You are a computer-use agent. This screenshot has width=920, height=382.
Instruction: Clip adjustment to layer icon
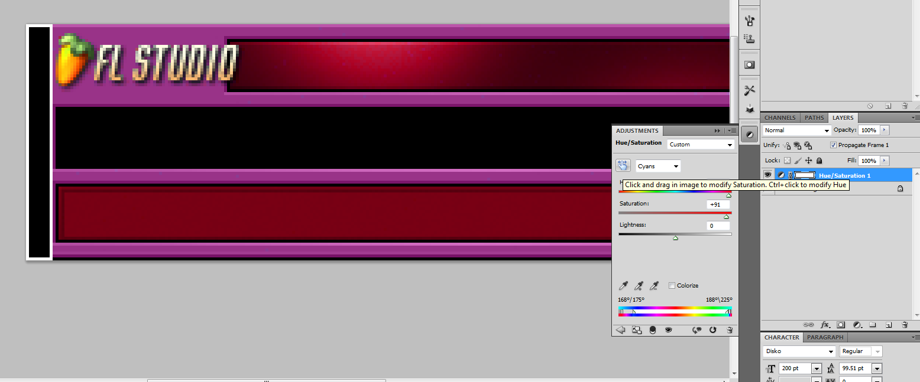point(652,330)
